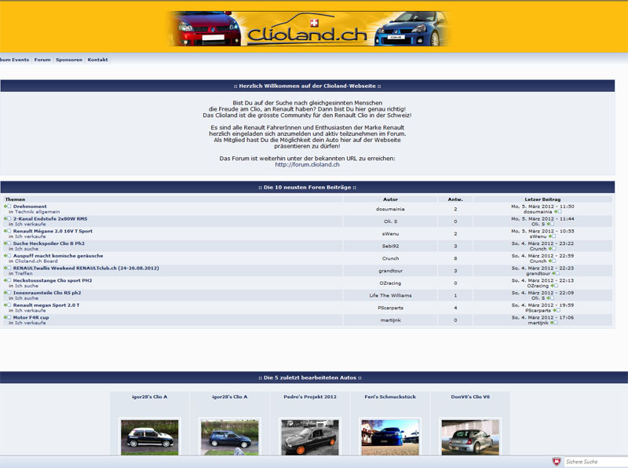The width and height of the screenshot is (628, 468).
Task: Open Renault megan Sport 2.0 T thread
Action: (46, 305)
